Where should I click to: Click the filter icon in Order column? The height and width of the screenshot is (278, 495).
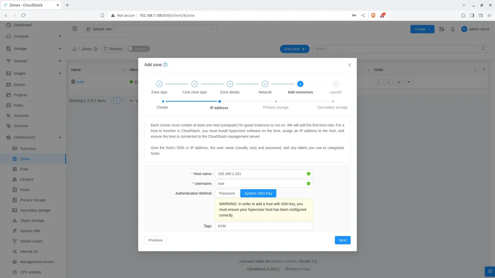pyautogui.click(x=484, y=70)
